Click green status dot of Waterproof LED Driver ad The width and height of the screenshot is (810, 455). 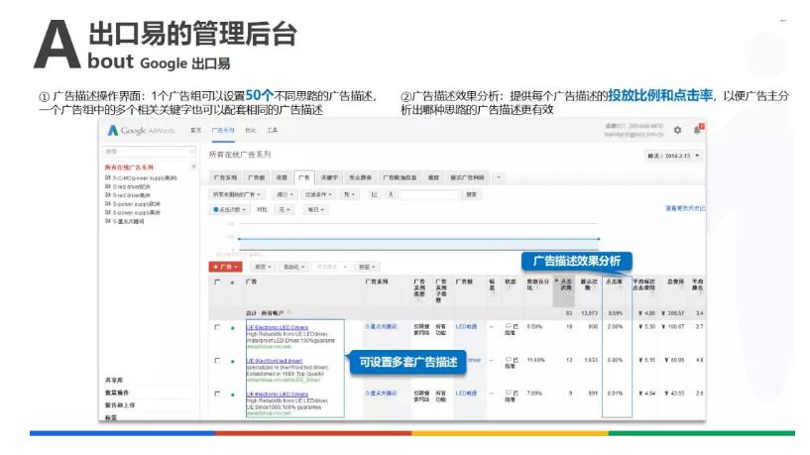pyautogui.click(x=232, y=328)
